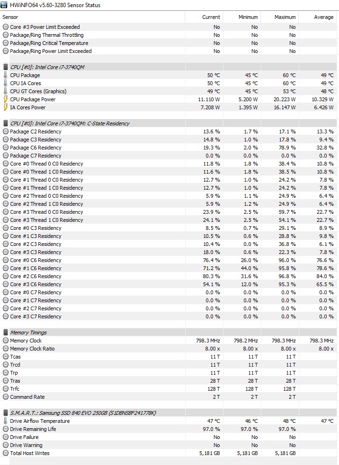Click the circle icon next to Drive Remaining Life

click(5, 429)
